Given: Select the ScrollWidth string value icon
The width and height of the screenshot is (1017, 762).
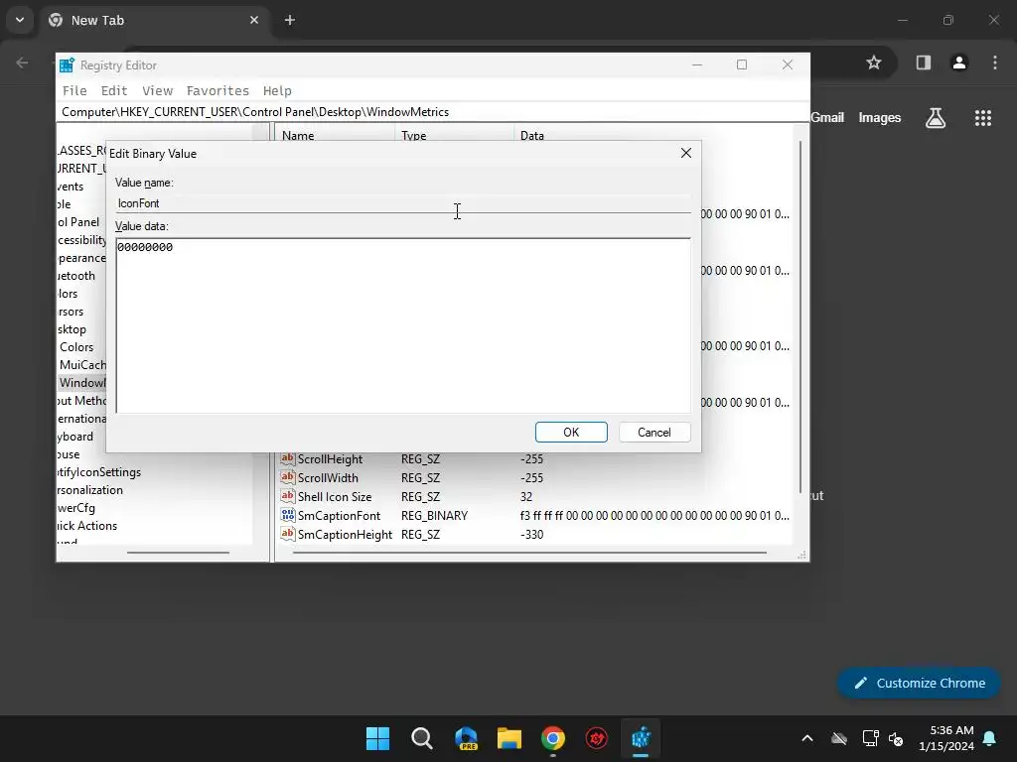Looking at the screenshot, I should (x=287, y=477).
